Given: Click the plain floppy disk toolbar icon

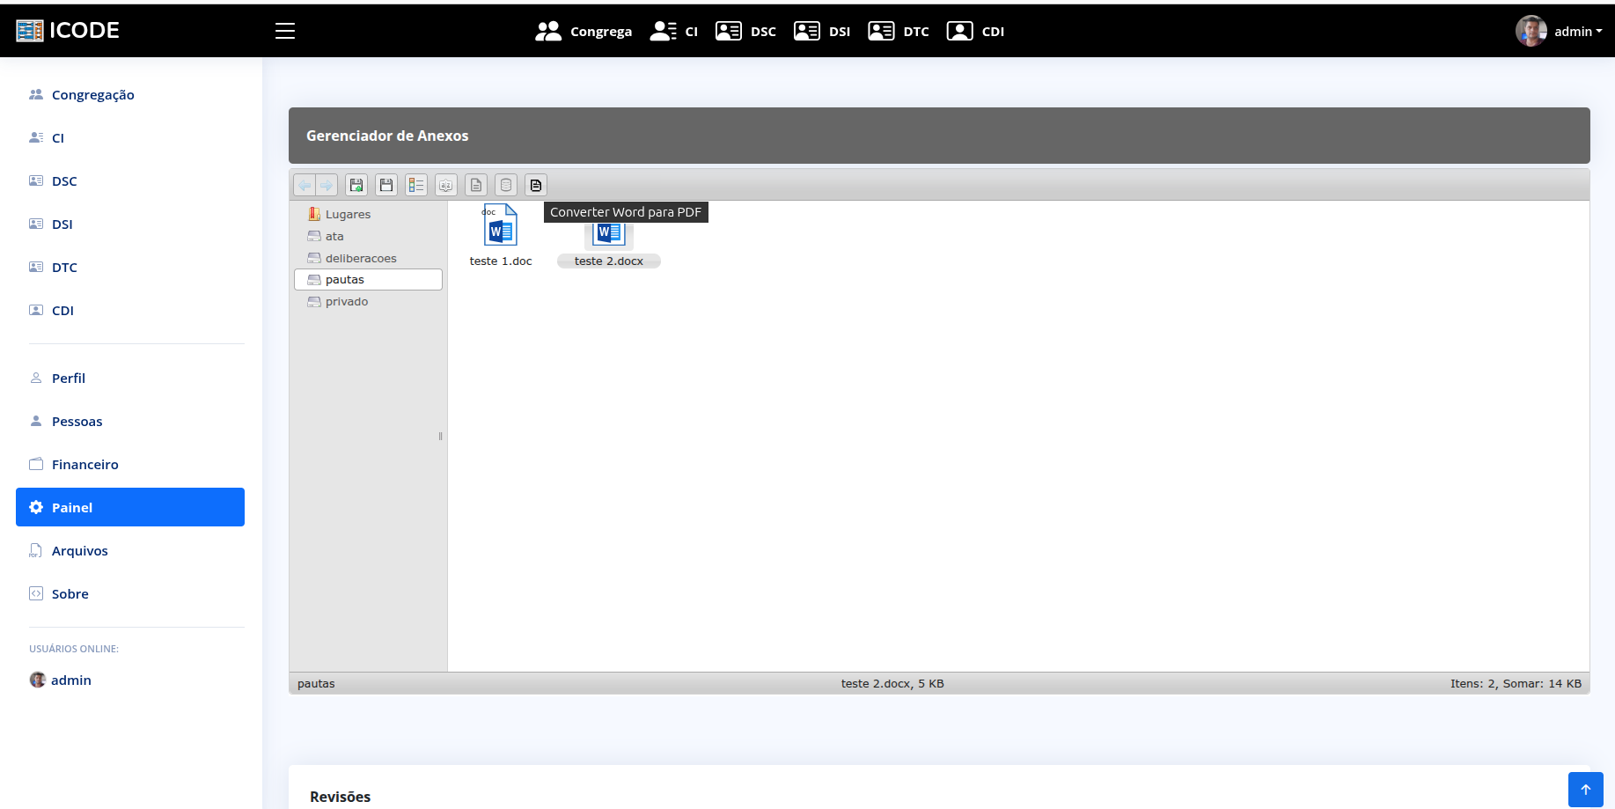Looking at the screenshot, I should 386,185.
